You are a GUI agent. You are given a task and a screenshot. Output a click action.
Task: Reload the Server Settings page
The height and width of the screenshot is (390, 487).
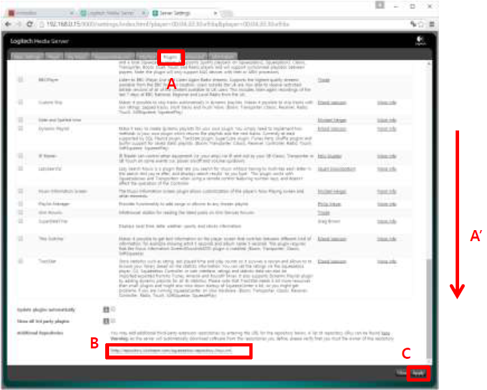point(30,24)
